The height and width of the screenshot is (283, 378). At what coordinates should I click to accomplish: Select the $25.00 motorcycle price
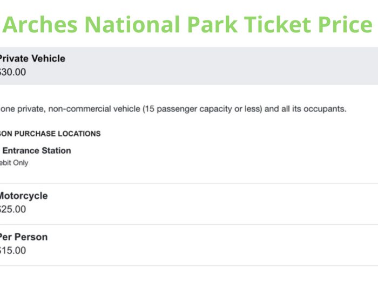(12, 209)
